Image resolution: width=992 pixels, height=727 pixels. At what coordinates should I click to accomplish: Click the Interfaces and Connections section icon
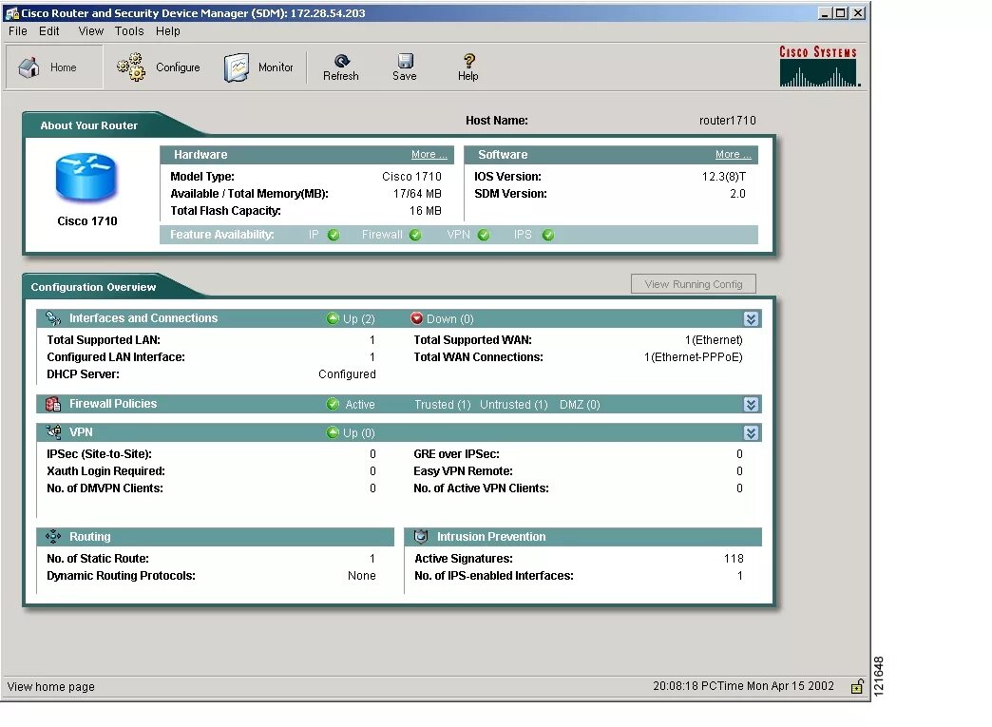point(53,318)
